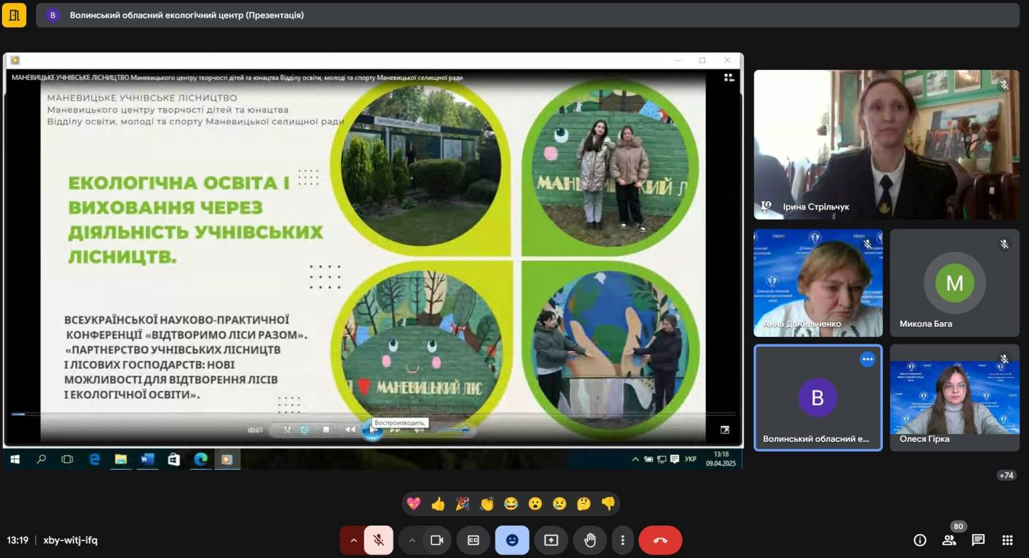Leave the call with red button

coord(660,541)
